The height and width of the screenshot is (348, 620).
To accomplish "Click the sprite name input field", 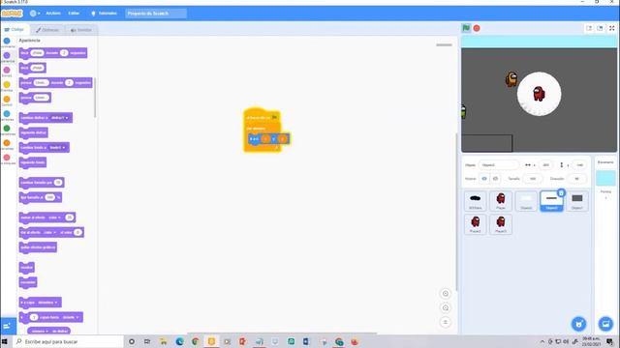I will [499, 165].
